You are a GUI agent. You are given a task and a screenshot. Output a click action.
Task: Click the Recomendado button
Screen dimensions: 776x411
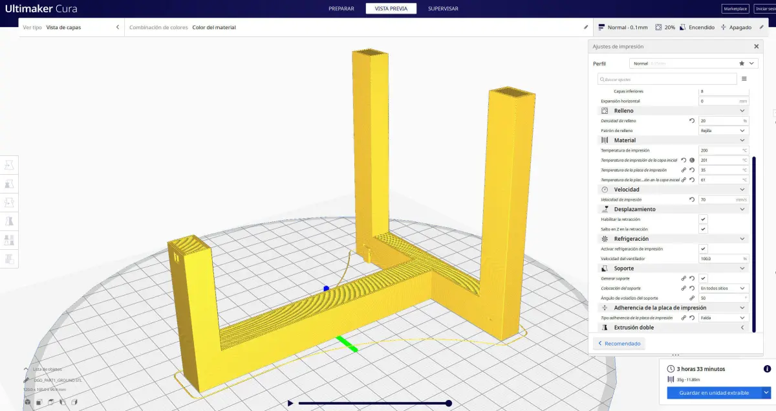tap(619, 344)
